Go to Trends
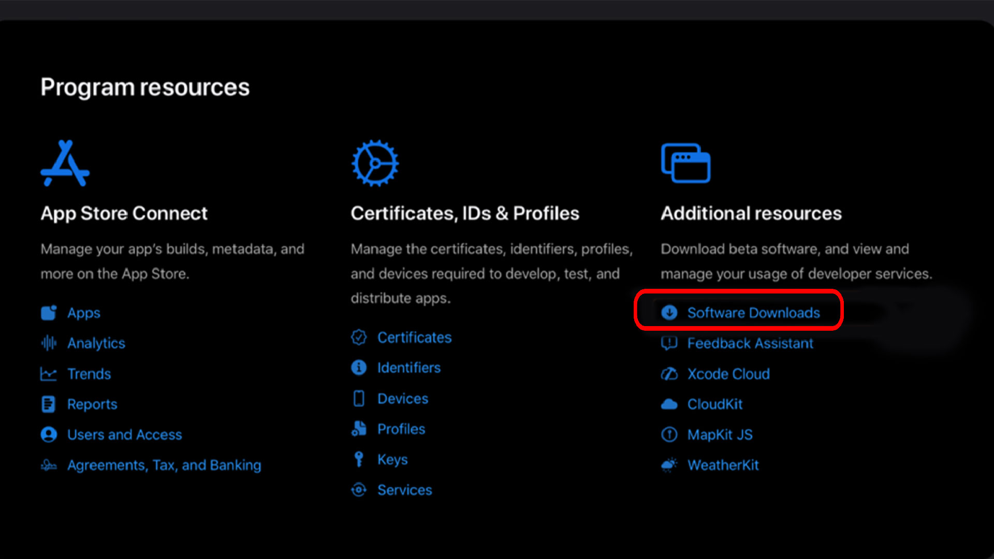The image size is (994, 559). pyautogui.click(x=89, y=374)
